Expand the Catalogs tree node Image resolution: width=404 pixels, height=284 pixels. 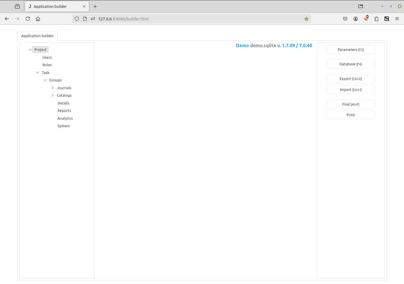pyautogui.click(x=53, y=95)
